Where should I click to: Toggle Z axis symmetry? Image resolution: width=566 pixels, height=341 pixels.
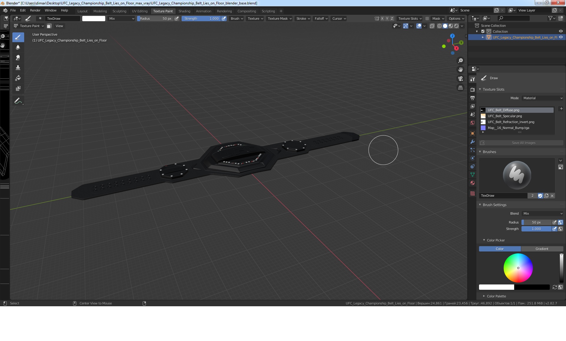[x=392, y=19]
